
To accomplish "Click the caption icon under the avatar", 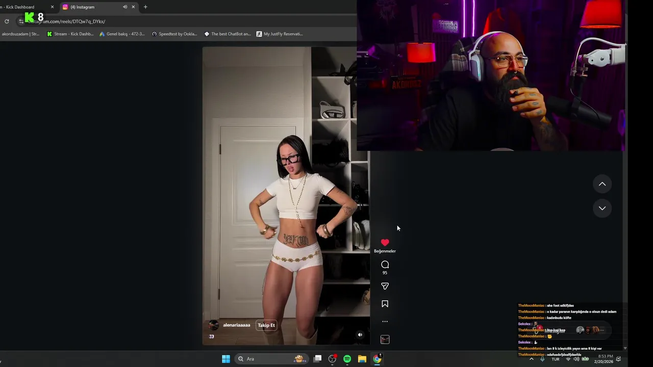I will click(x=211, y=336).
